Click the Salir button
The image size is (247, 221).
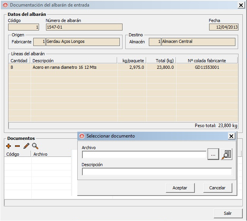point(228,213)
